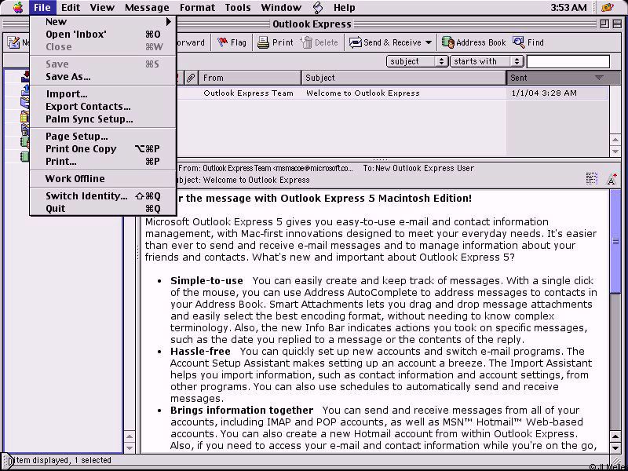Choose Open 'Inbox' from File menu
628x471 pixels.
pos(103,35)
